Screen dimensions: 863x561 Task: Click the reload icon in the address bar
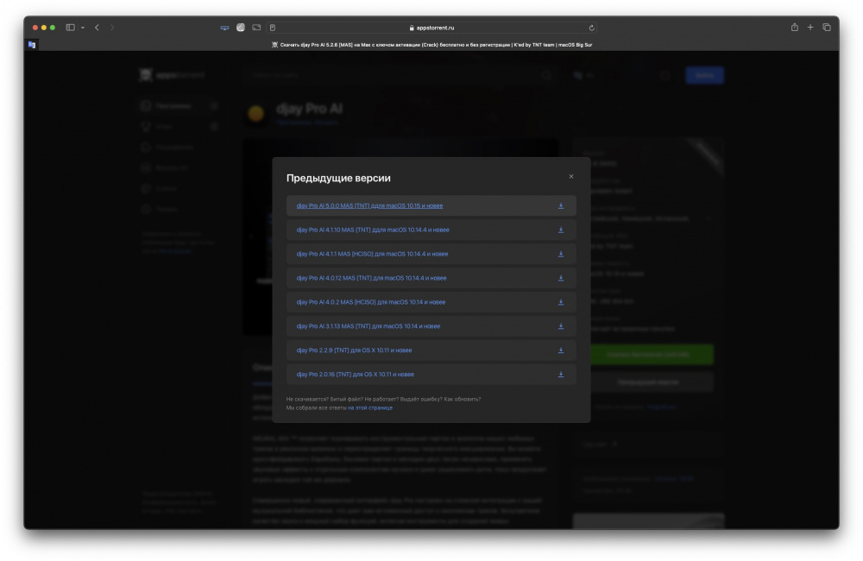click(591, 27)
